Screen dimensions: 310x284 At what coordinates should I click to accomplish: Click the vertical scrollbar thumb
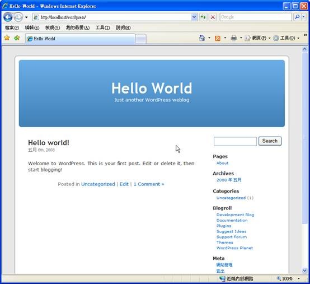pyautogui.click(x=304, y=138)
